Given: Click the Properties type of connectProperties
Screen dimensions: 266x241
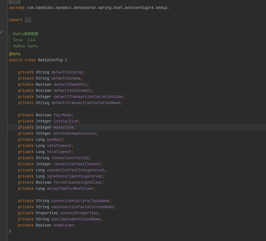Looking at the screenshot, I should pyautogui.click(x=47, y=213).
